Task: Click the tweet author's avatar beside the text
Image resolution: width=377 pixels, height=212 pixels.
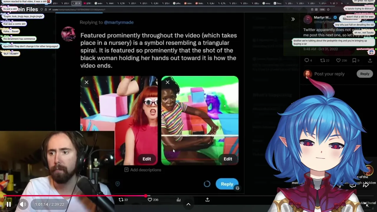Action: coord(68,34)
